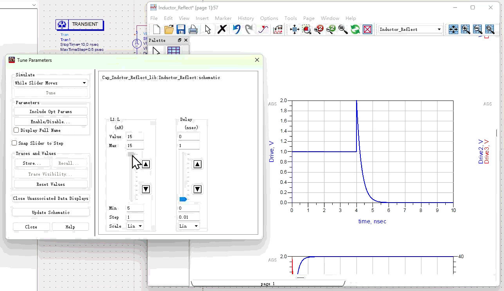Open the File menu
This screenshot has height=291, width=504.
tap(154, 18)
